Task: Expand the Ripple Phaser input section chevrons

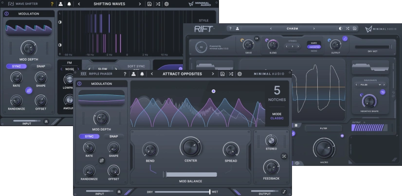Action: 119,192
